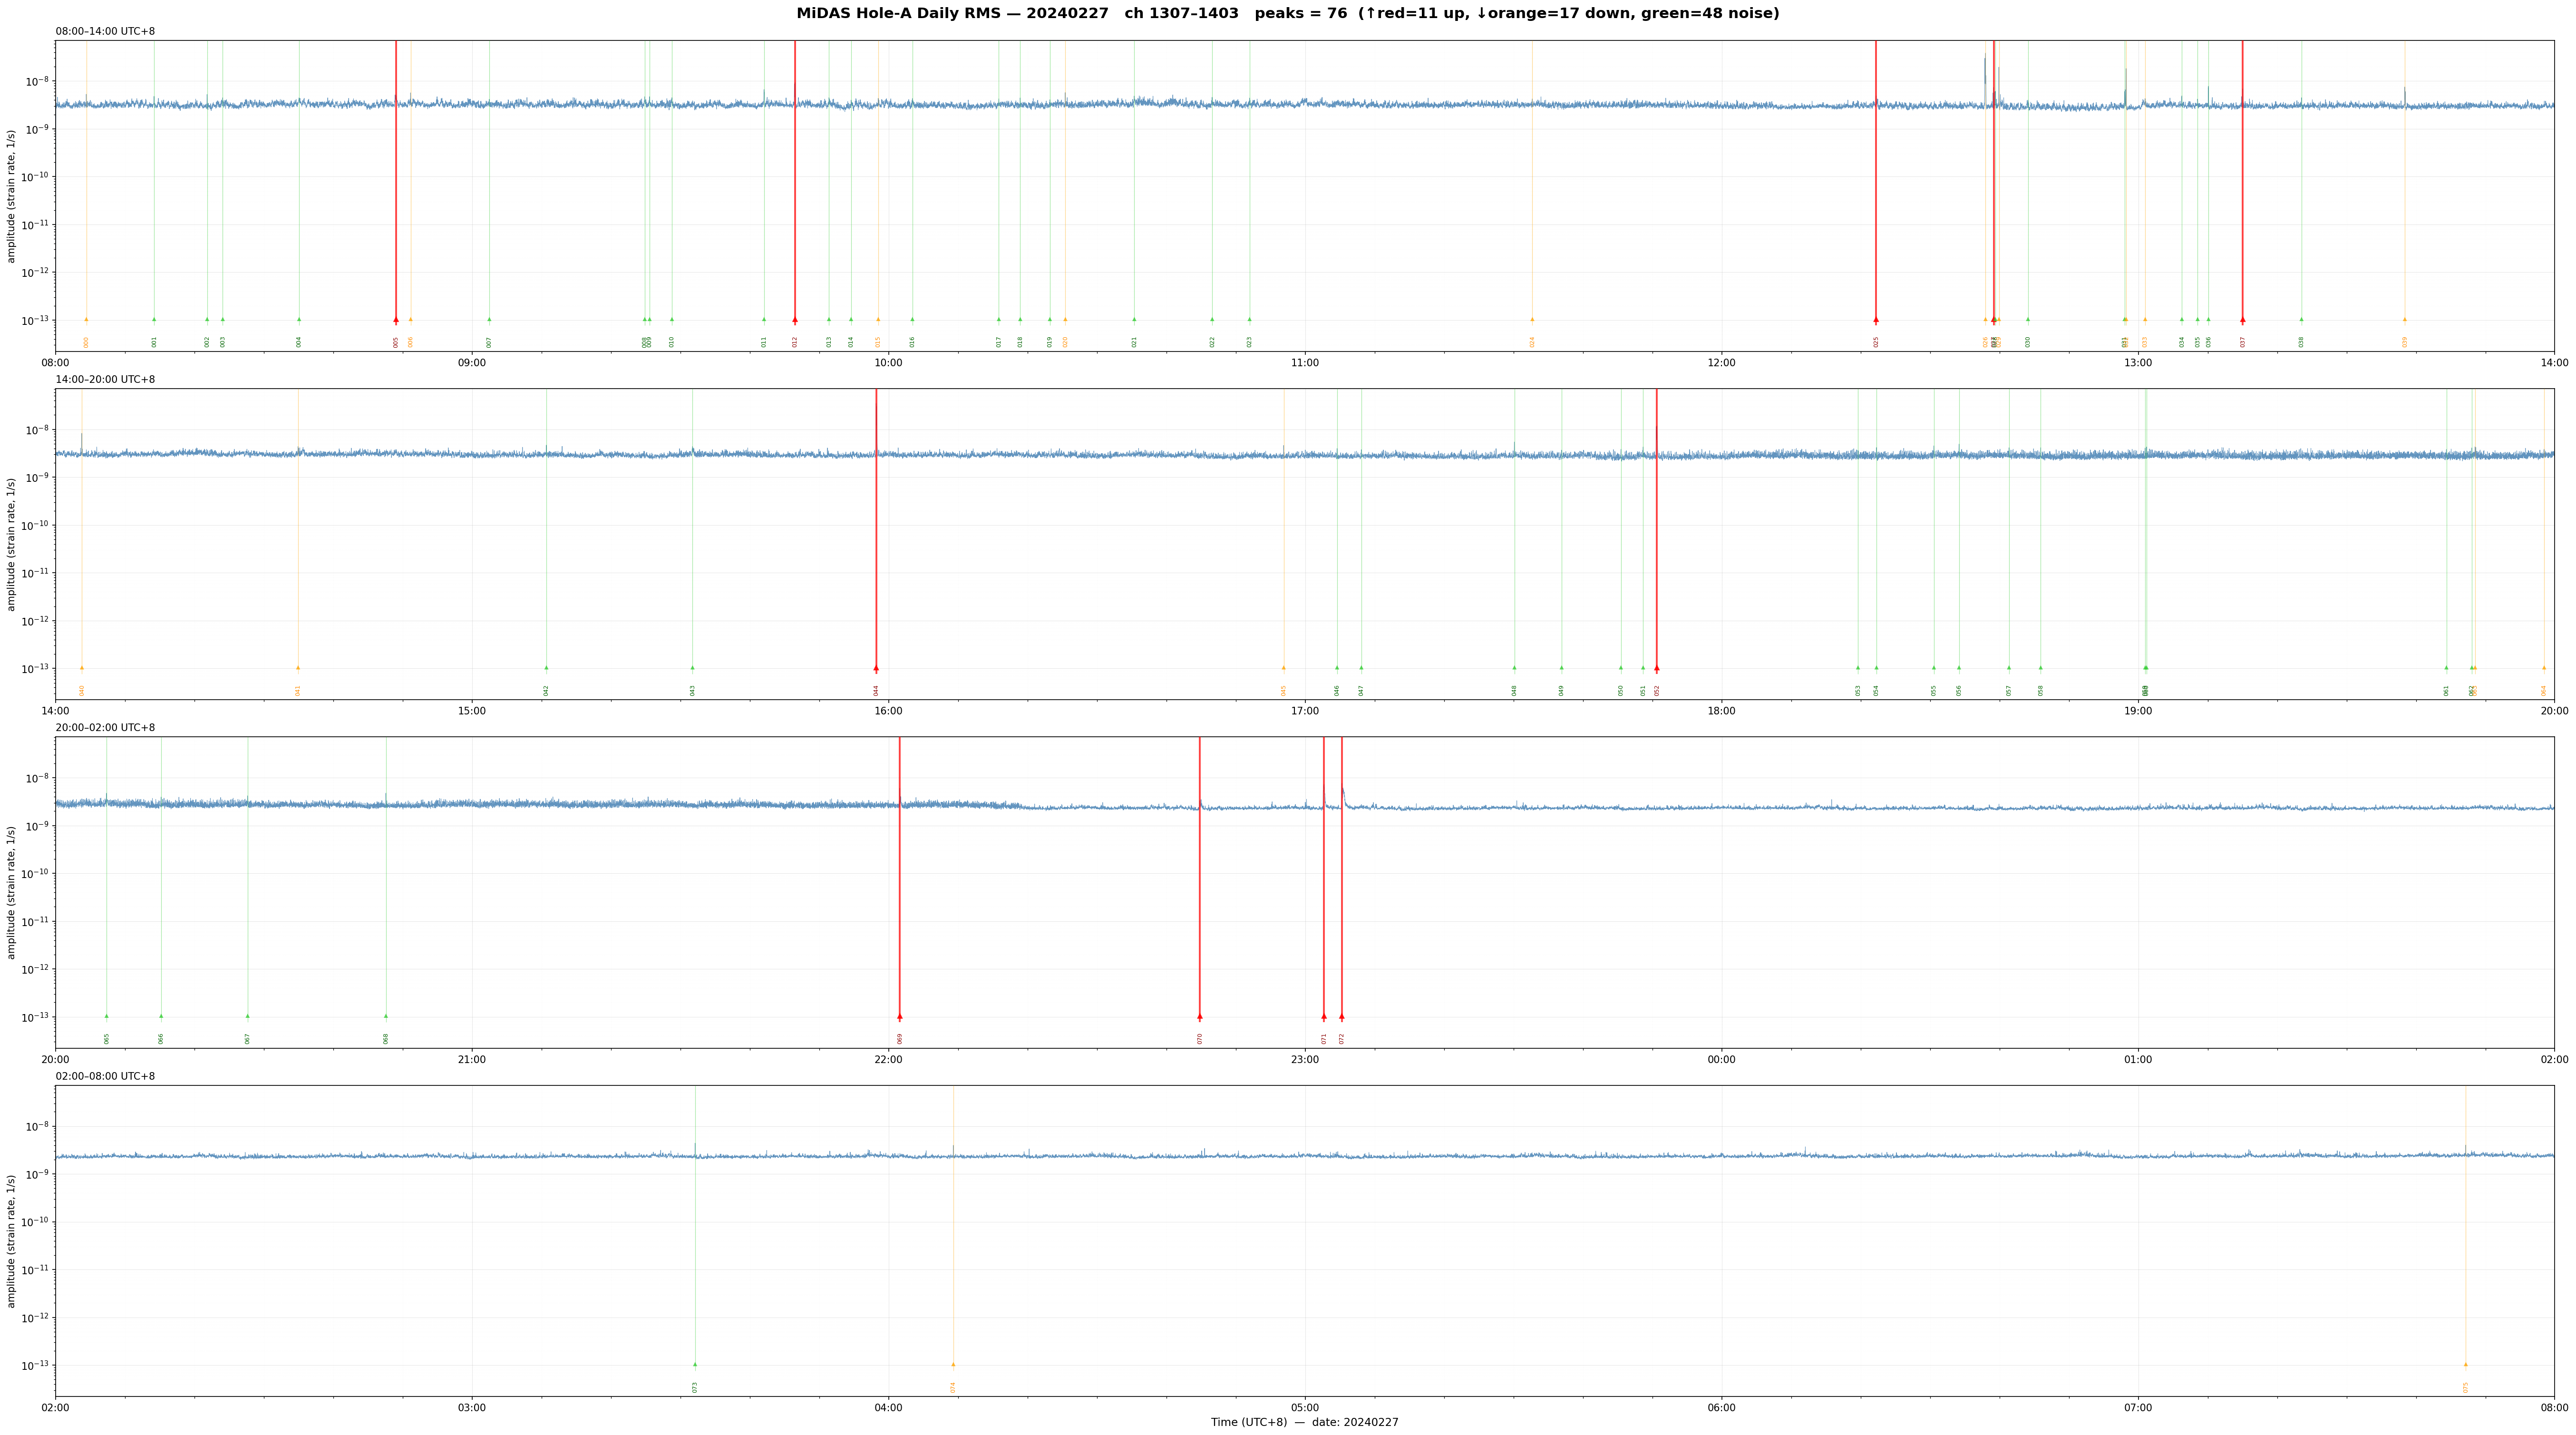Image resolution: width=2576 pixels, height=1435 pixels.
Task: Click the green triangle marker numbered 001
Action: [154, 320]
